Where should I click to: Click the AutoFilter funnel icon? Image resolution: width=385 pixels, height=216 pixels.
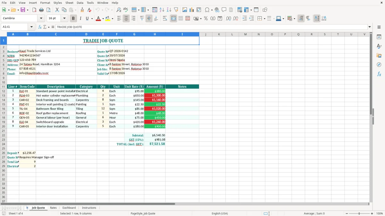pyautogui.click(x=176, y=10)
